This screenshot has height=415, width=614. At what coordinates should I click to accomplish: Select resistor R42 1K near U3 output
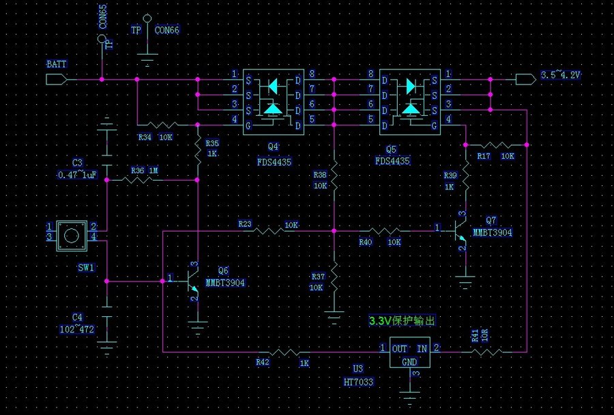point(282,352)
